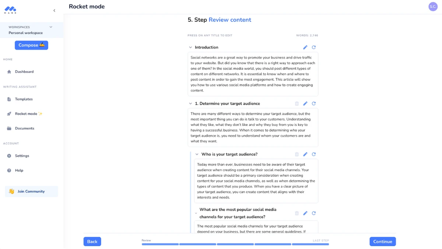Image resolution: width=442 pixels, height=249 pixels.
Task: Regenerate 'Who is your target audience?' section
Action: [314, 154]
